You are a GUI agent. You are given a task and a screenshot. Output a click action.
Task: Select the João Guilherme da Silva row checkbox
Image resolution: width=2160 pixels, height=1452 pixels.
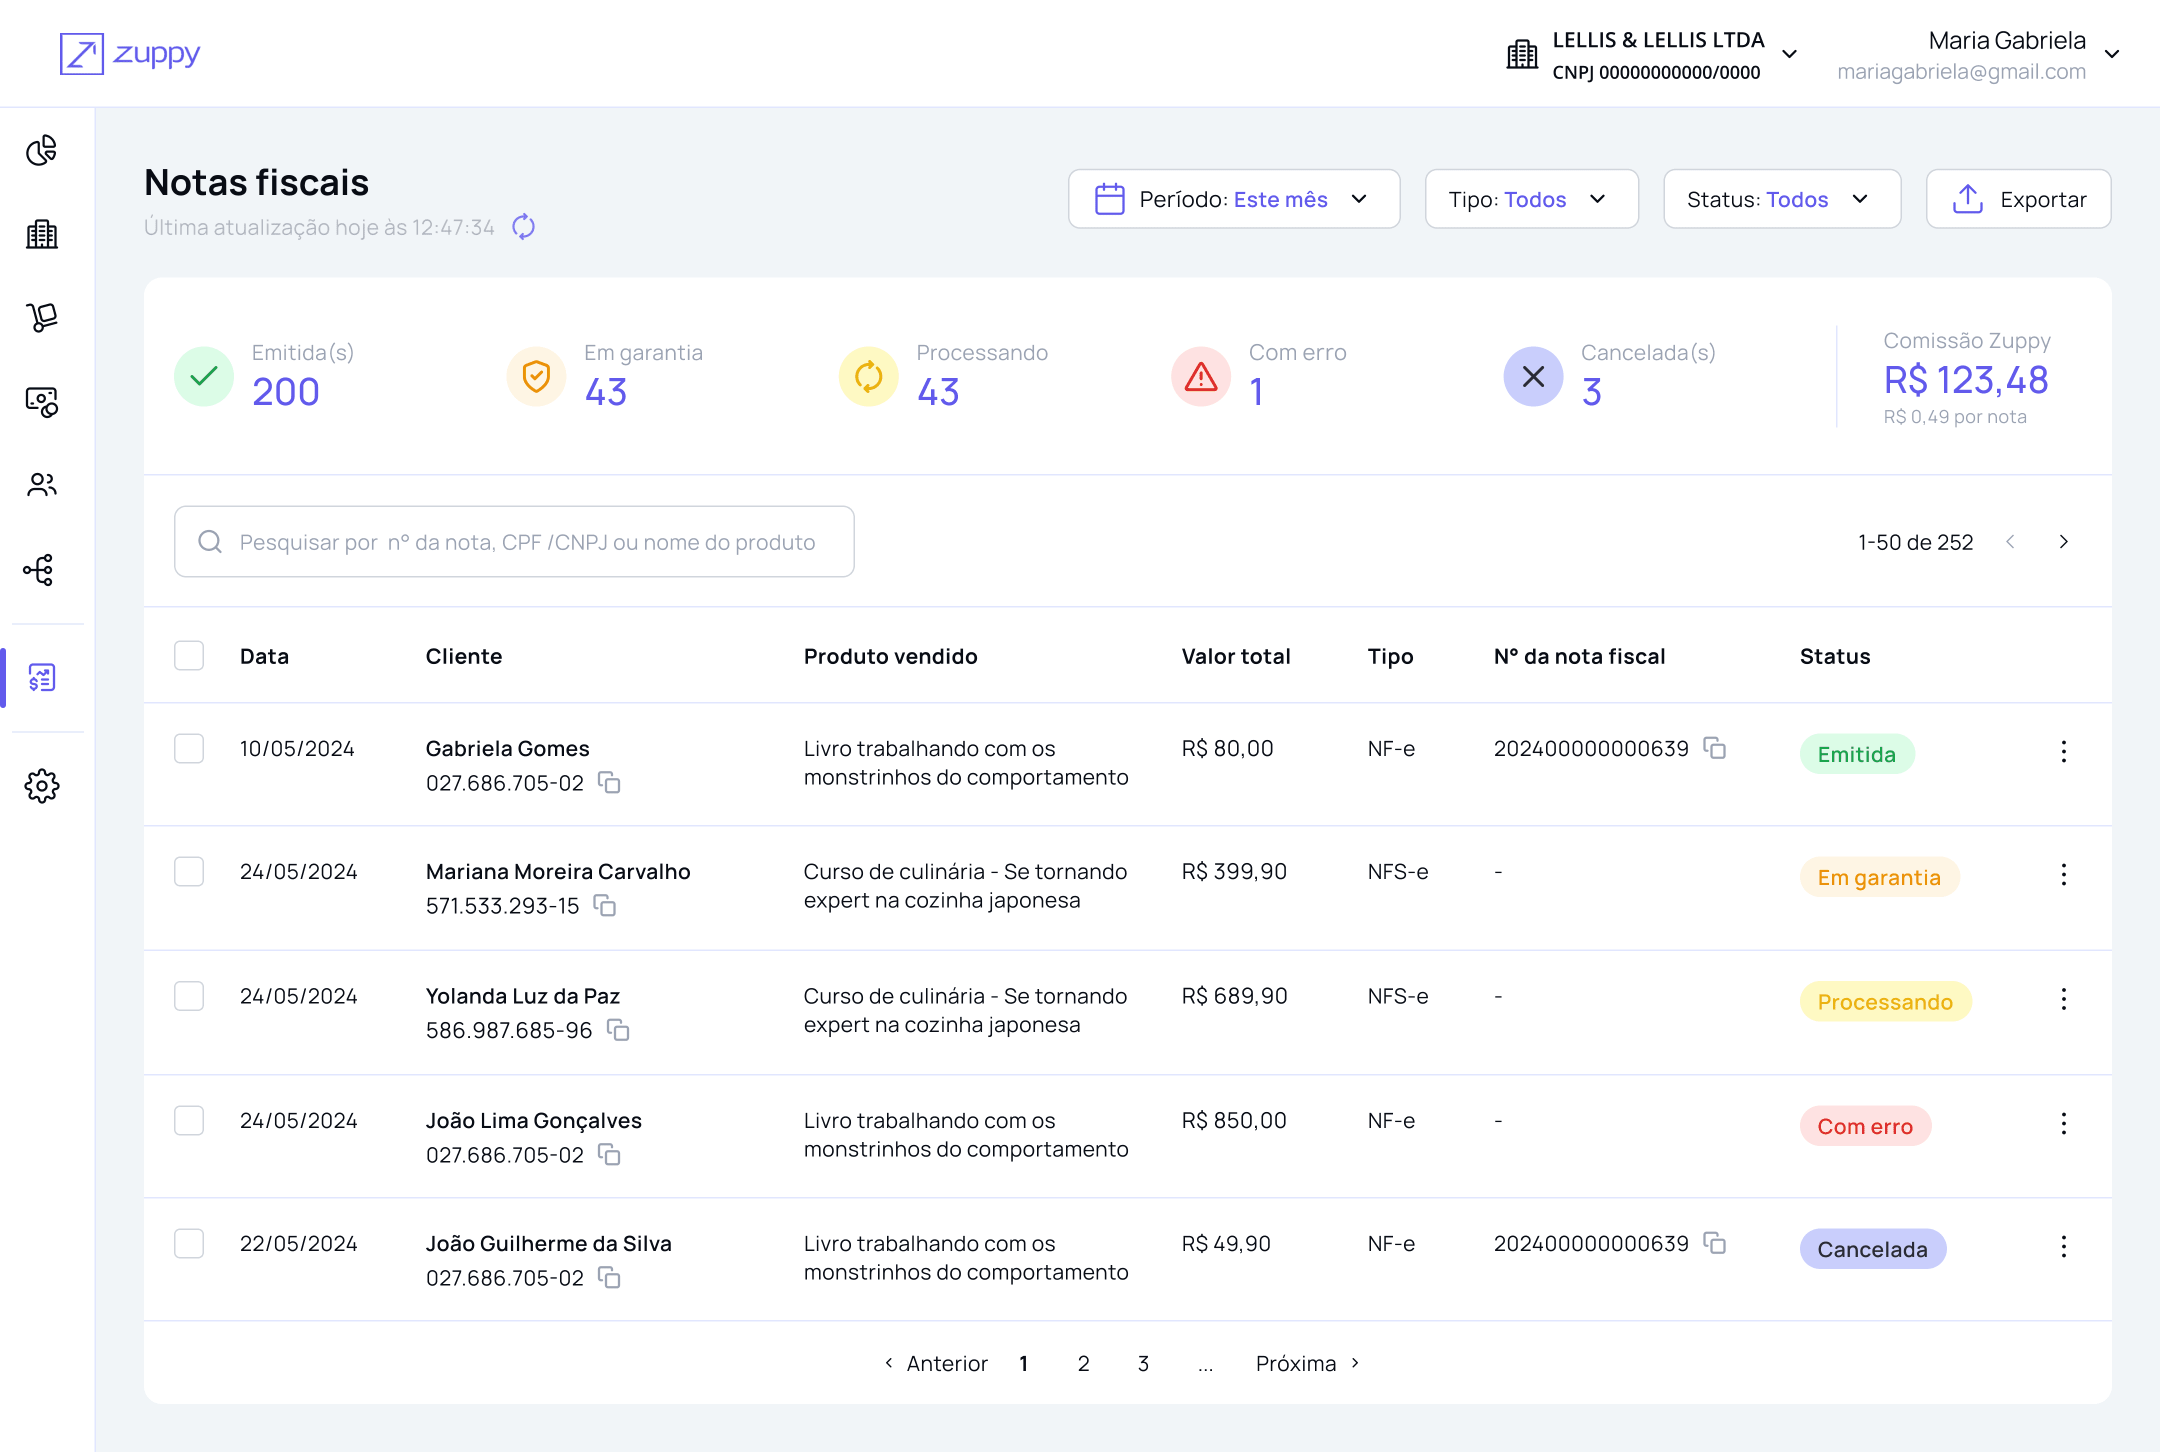coord(189,1243)
